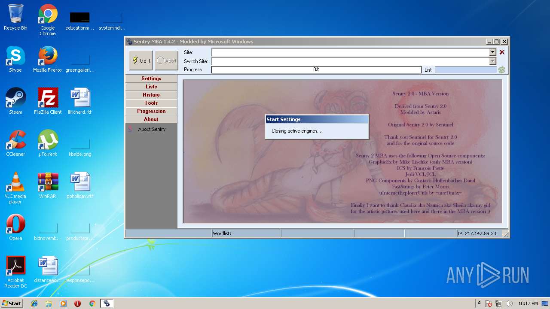Open poholiday.rtf document icon

pyautogui.click(x=80, y=185)
